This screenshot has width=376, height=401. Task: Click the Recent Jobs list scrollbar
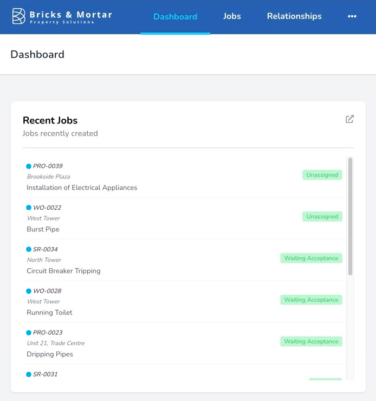click(x=350, y=216)
